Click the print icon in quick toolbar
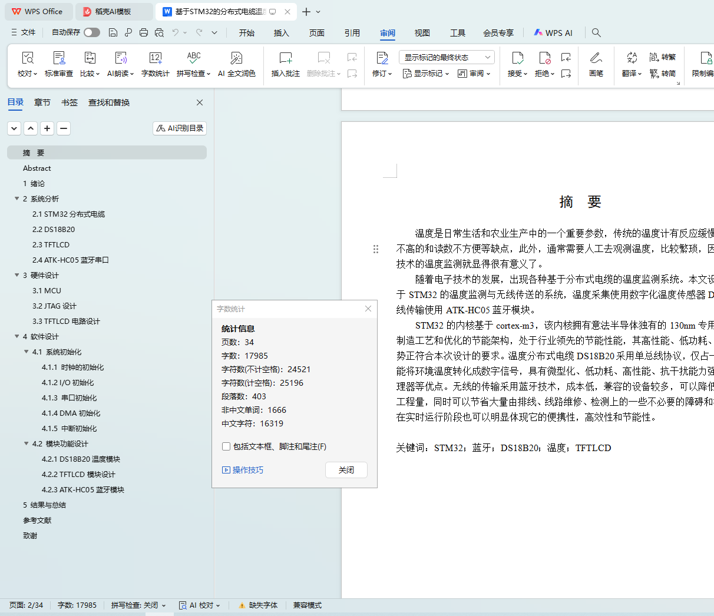The image size is (714, 616). [144, 32]
